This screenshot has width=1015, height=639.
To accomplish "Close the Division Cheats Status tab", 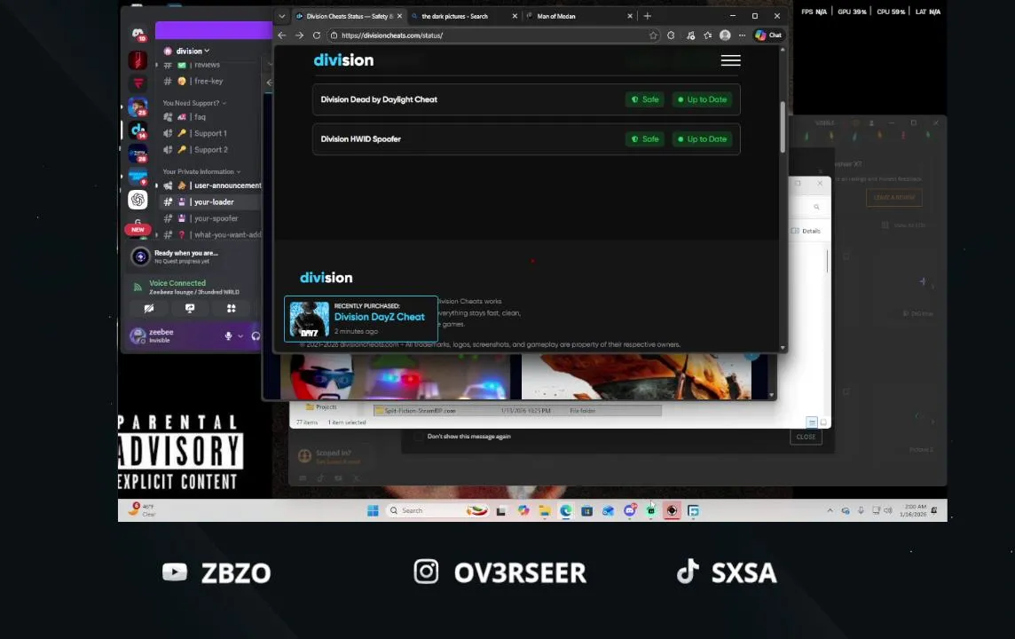I will point(399,16).
